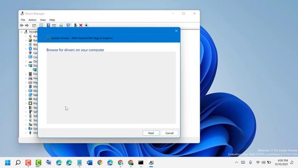298x168 pixels.
Task: Expand the Biometric devices tree node
Action: [x=26, y=45]
